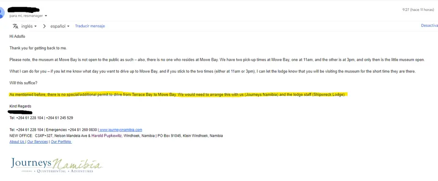Open the Our Portfolio link
Viewport: 438px width, 181px height.
point(61,142)
